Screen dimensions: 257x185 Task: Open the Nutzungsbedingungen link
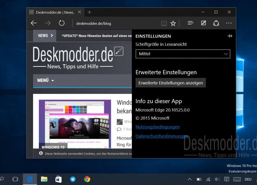[158, 127]
